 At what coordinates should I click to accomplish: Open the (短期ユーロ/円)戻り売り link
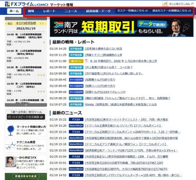pyautogui.click(x=100, y=86)
